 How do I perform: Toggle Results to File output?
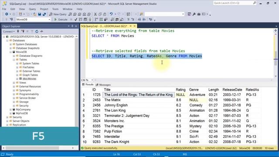(122, 19)
